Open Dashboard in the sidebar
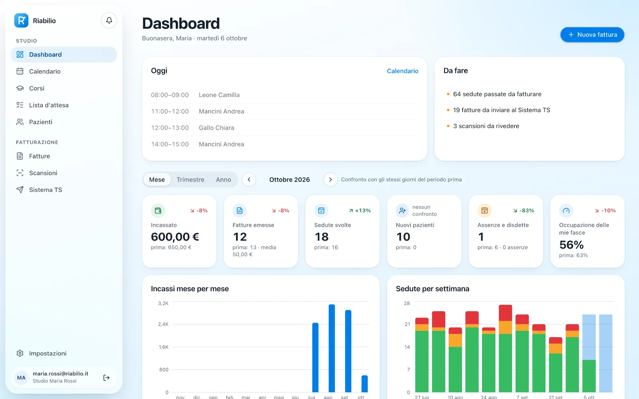Viewport: 639px width, 399px height. [x=64, y=55]
